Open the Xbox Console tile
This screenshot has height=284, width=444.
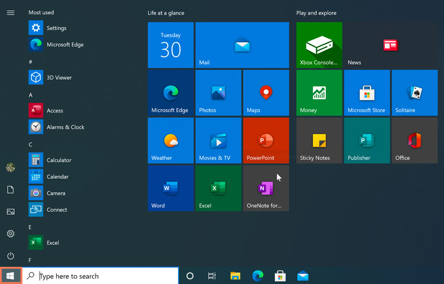pos(319,45)
